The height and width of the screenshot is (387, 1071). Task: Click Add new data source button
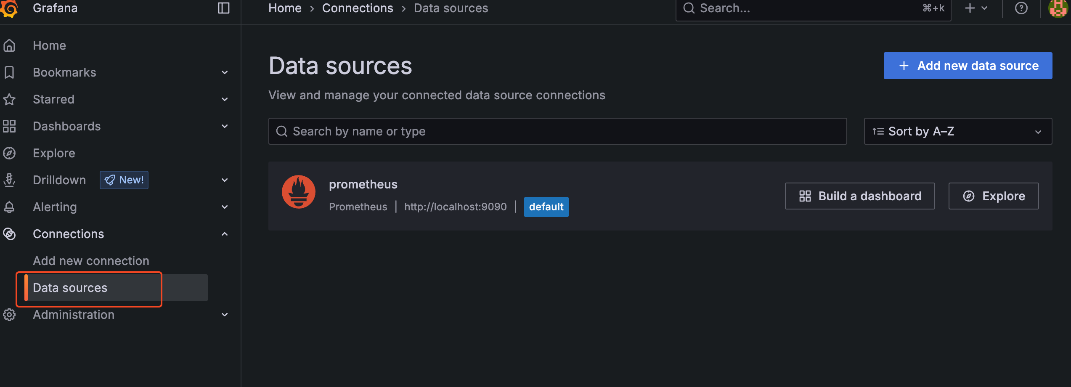tap(968, 66)
